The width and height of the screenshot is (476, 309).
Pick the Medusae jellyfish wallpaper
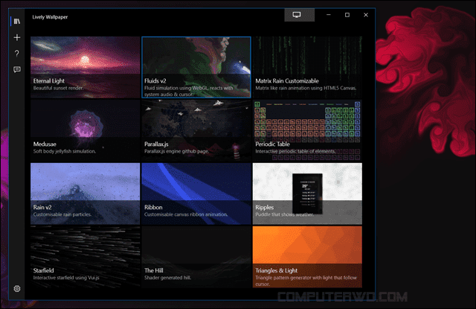pos(86,130)
